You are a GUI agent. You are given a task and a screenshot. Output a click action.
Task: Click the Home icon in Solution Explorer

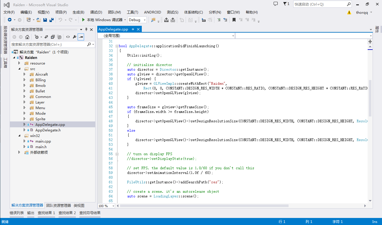27,37
